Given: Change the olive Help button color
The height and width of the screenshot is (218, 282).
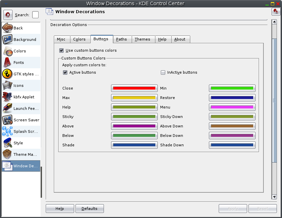Looking at the screenshot, I should pyautogui.click(x=134, y=107).
